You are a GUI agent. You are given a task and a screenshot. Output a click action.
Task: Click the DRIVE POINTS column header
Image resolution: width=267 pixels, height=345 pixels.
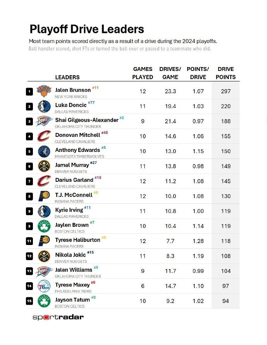(226, 73)
